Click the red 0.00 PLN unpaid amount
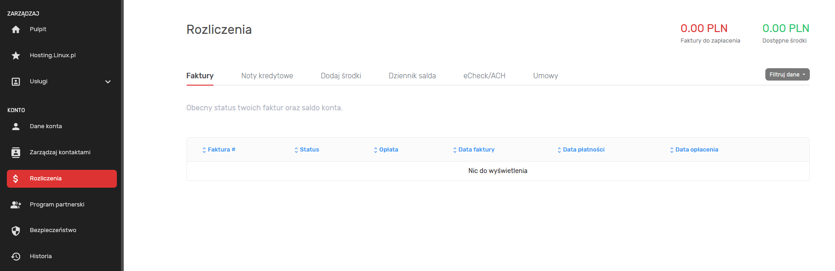The image size is (835, 271). (704, 28)
